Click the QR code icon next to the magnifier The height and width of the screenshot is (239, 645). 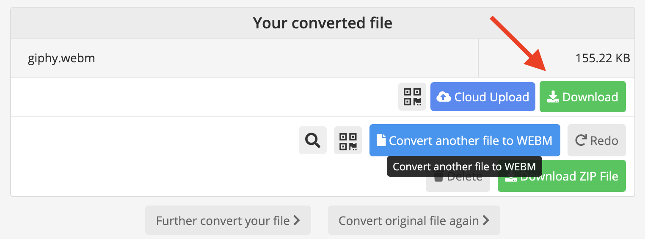pyautogui.click(x=347, y=140)
